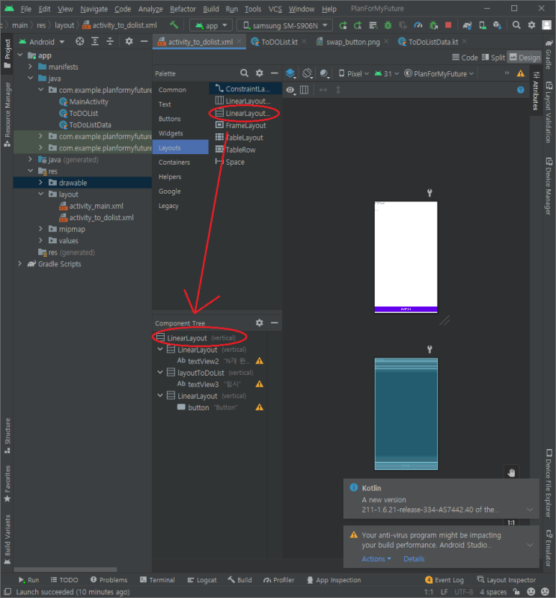Click Expand All icon in Project panel
The height and width of the screenshot is (598, 556).
[95, 41]
